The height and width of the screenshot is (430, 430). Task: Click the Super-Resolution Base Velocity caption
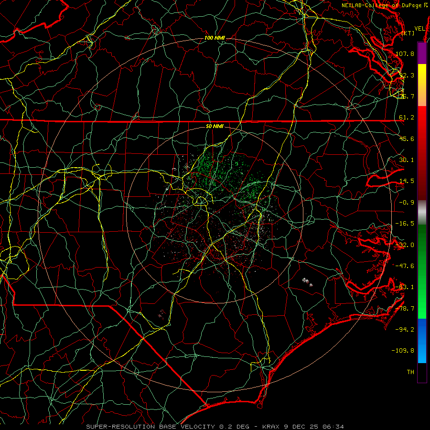coord(215,427)
